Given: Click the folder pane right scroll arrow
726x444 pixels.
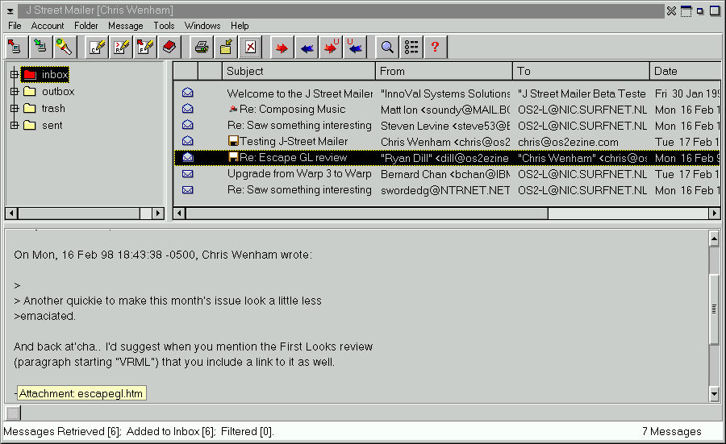Looking at the screenshot, I should 158,214.
